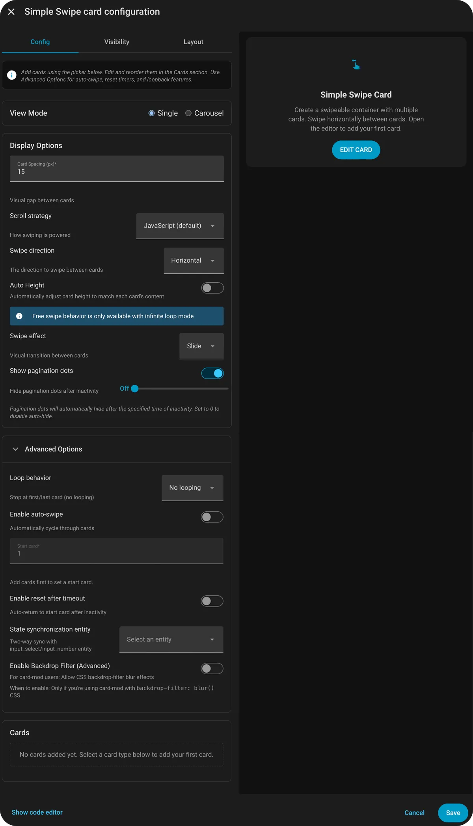Click the Start card field
Viewport: 473px width, 826px height.
pos(117,551)
